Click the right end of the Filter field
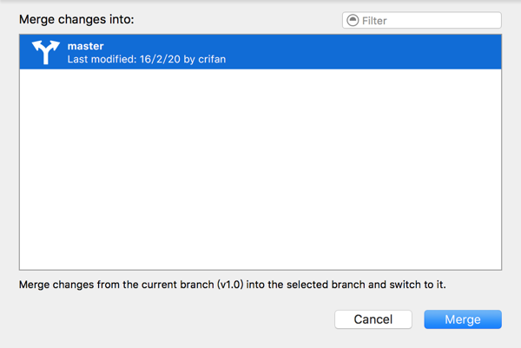The image size is (521, 348). pos(491,21)
